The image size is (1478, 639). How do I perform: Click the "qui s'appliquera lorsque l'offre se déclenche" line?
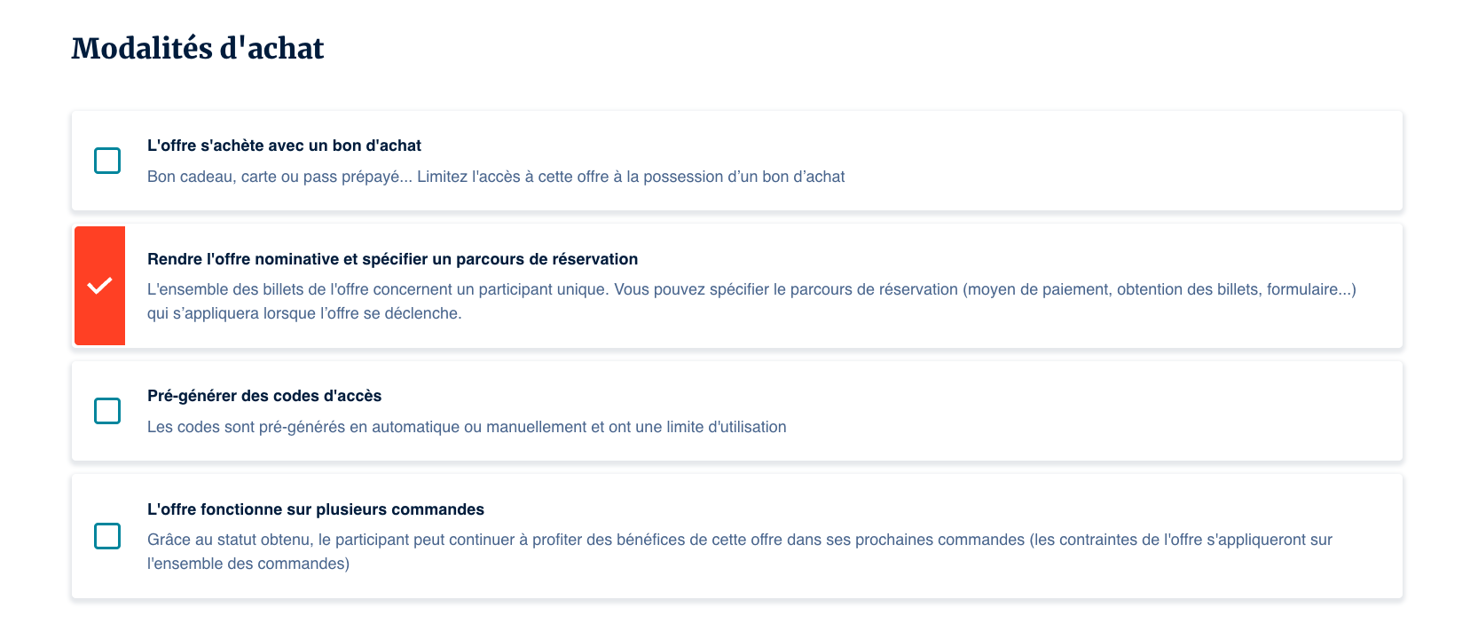(304, 313)
